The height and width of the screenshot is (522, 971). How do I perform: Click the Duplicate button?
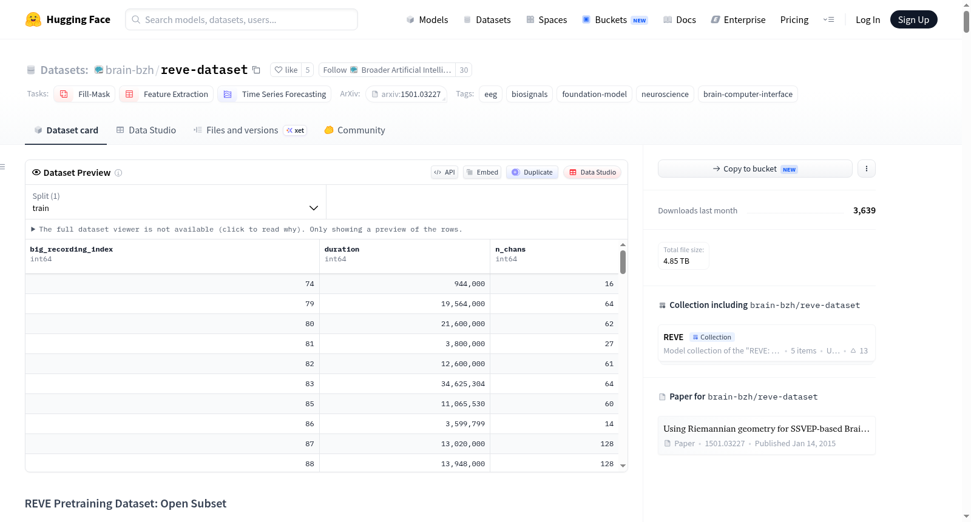(532, 172)
